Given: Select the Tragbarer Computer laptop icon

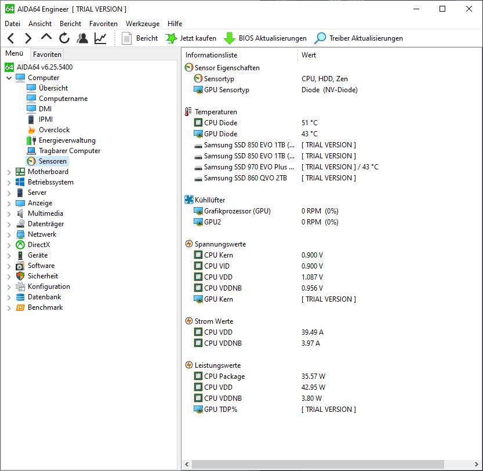Looking at the screenshot, I should pyautogui.click(x=31, y=151).
